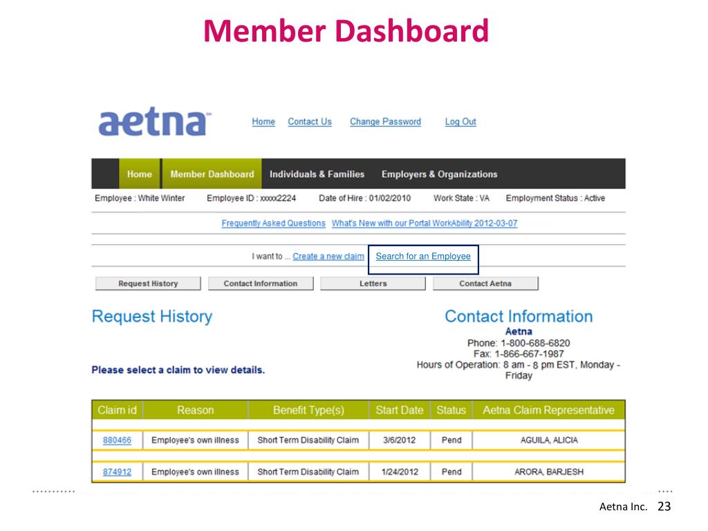Click the Contact Information heading
708x531 pixels.
(519, 317)
